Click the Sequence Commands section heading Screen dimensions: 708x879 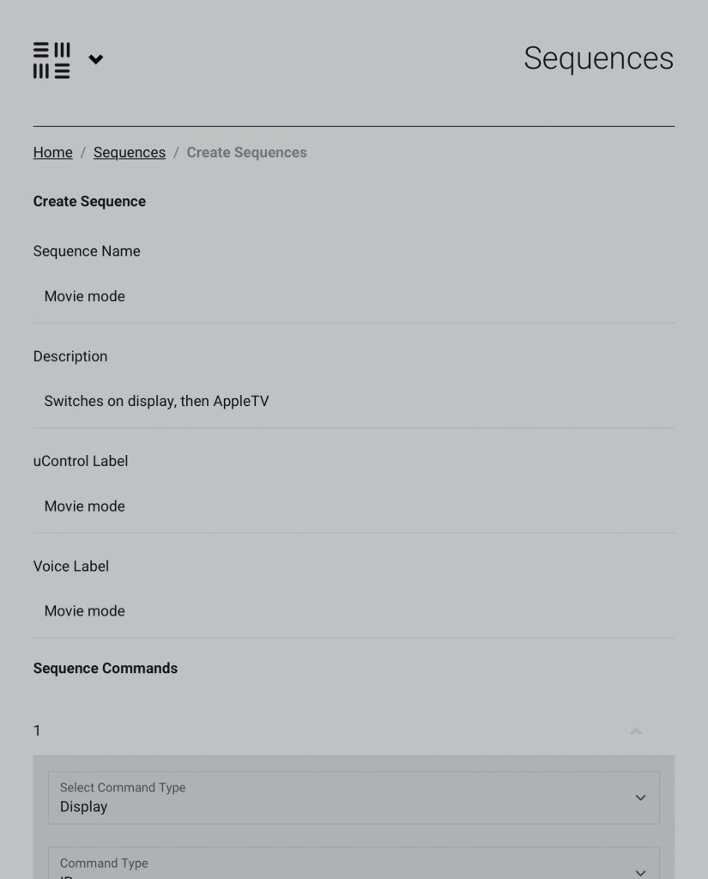coord(106,669)
